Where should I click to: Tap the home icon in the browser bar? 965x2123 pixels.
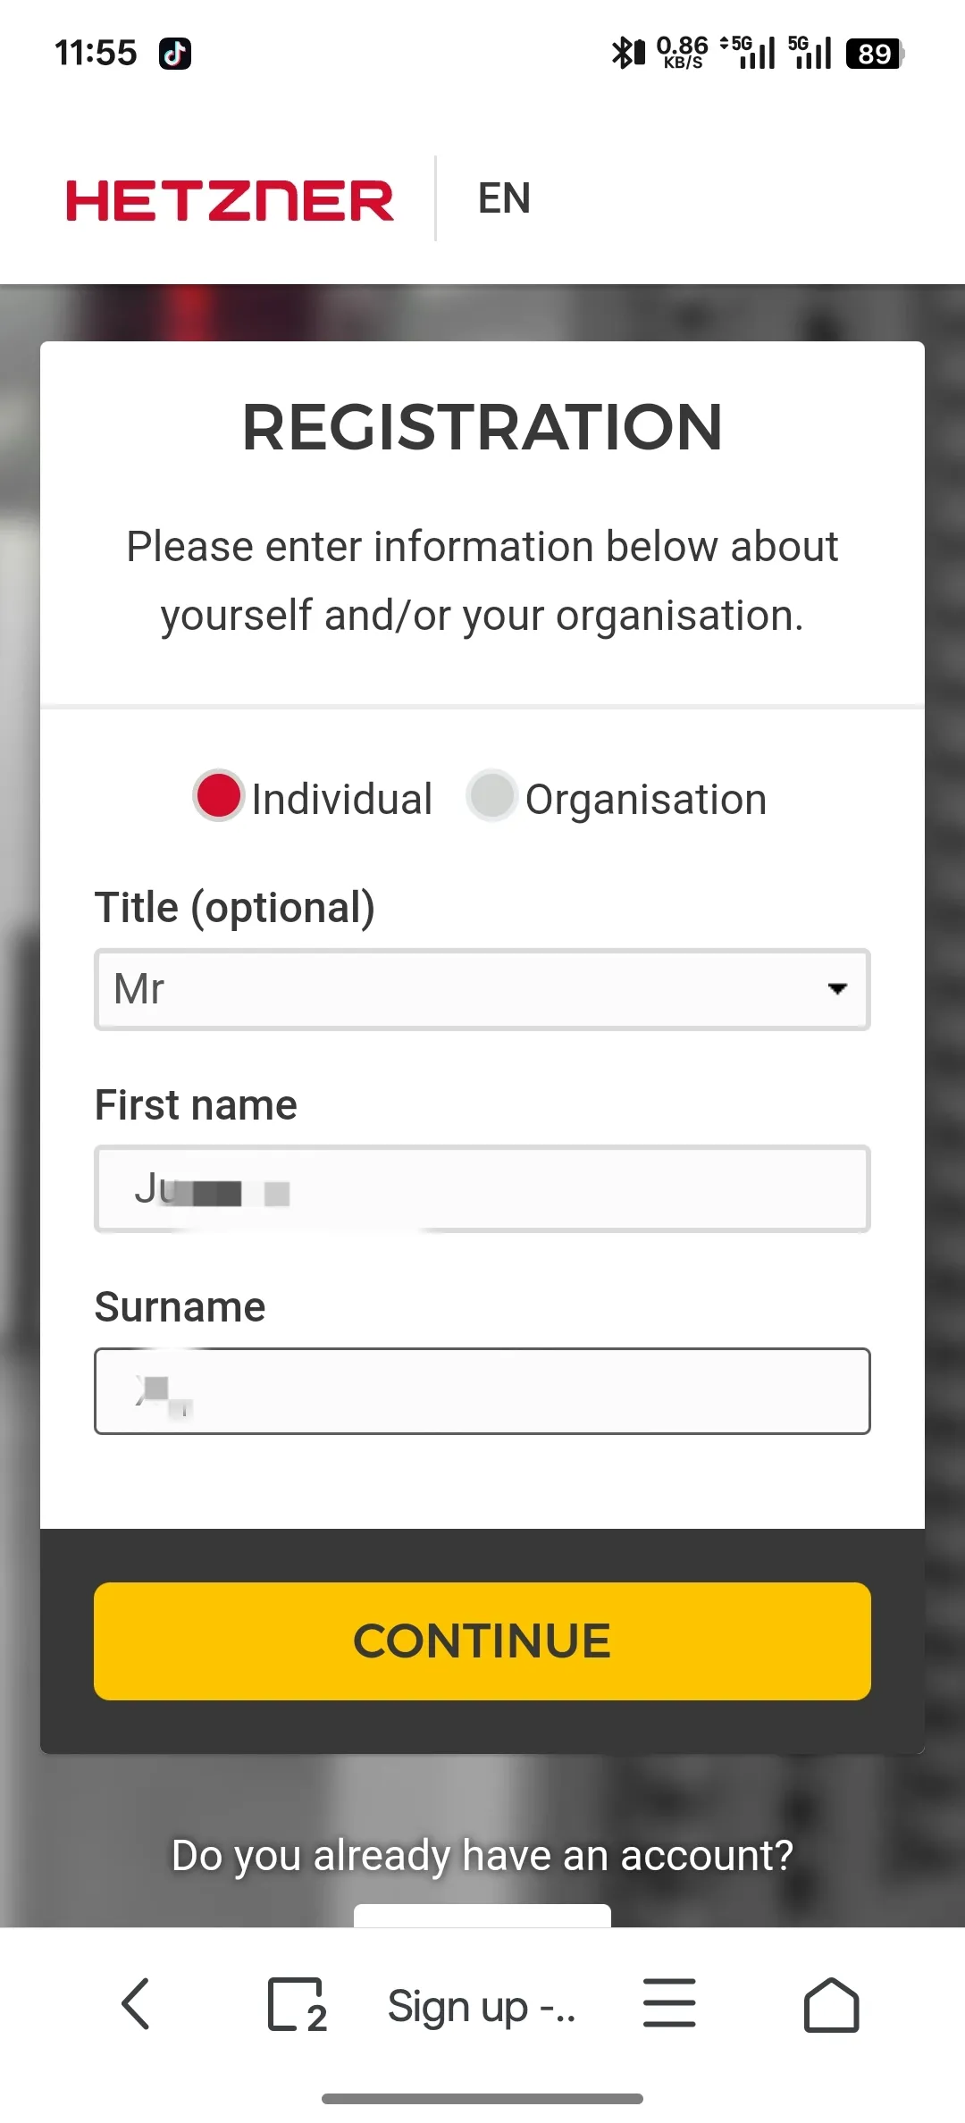tap(831, 2005)
